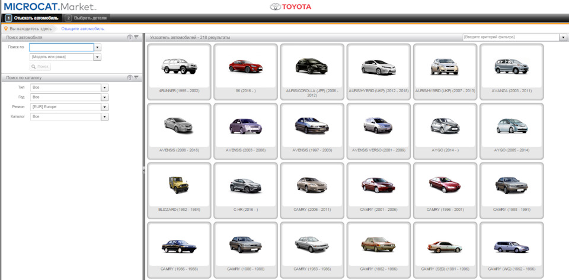Viewport: 569px width, 280px height.
Task: Select the AYGO (2014 - ) card
Action: 445,131
